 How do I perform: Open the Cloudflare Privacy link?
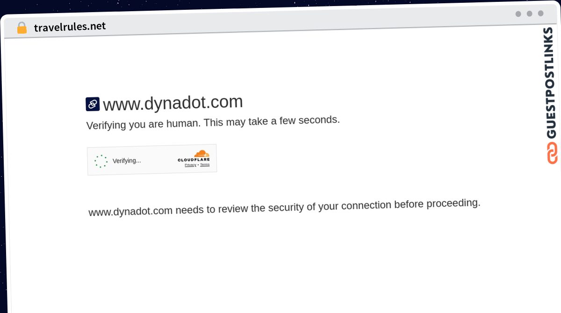[190, 165]
